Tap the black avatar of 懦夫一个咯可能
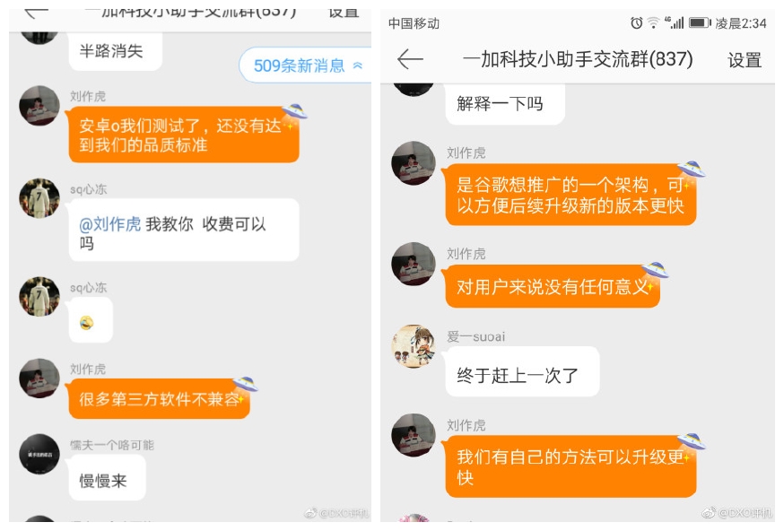784x531 pixels. point(39,454)
